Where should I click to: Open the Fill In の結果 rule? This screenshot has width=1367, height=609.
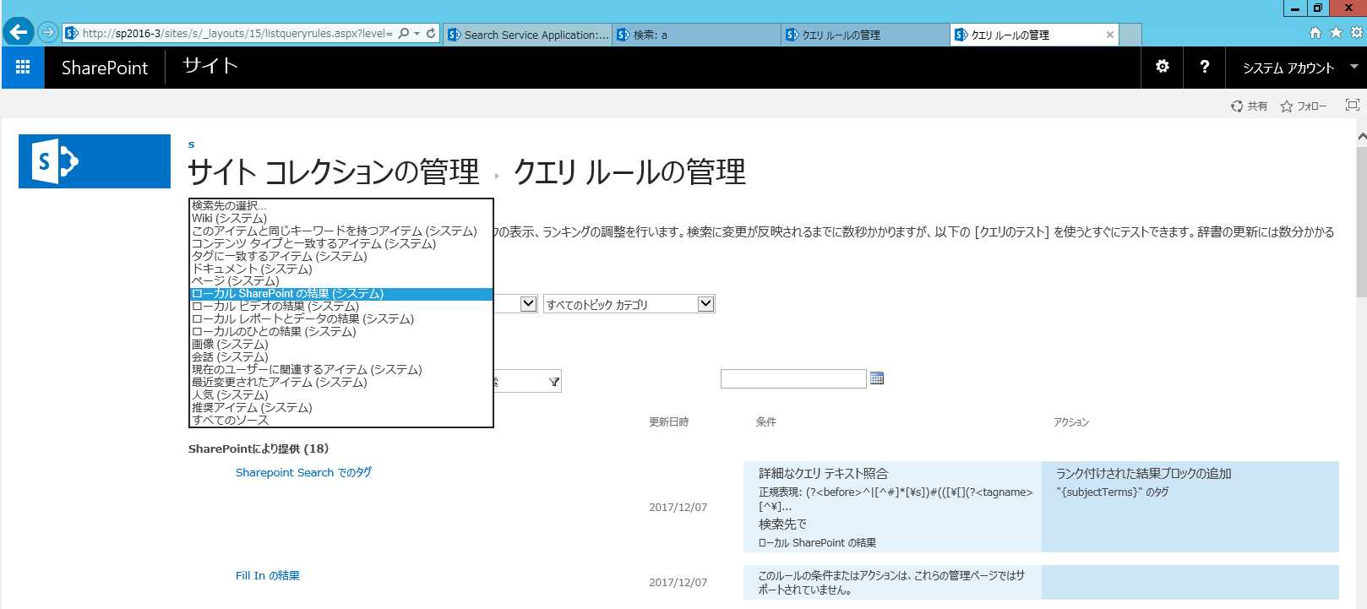pos(268,575)
